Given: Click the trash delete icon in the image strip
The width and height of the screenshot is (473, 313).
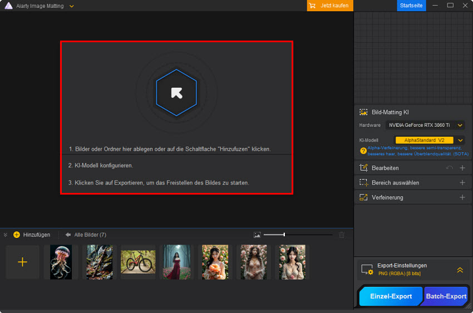Looking at the screenshot, I should (342, 235).
